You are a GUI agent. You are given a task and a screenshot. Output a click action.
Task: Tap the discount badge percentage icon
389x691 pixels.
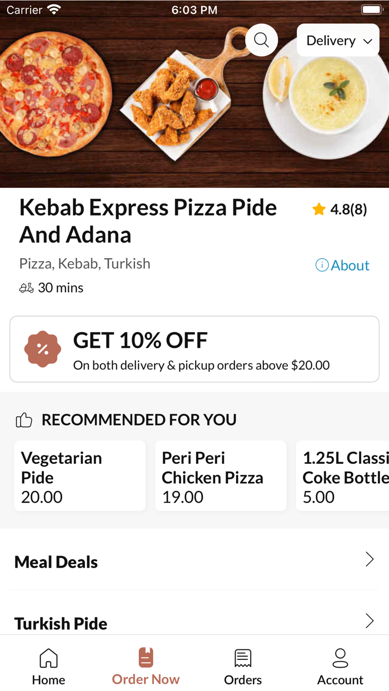[43, 349]
